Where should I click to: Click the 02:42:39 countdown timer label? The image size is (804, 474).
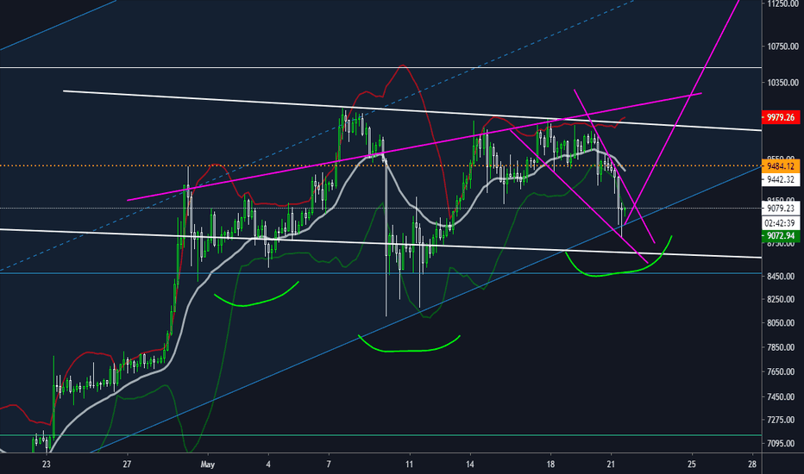(781, 223)
